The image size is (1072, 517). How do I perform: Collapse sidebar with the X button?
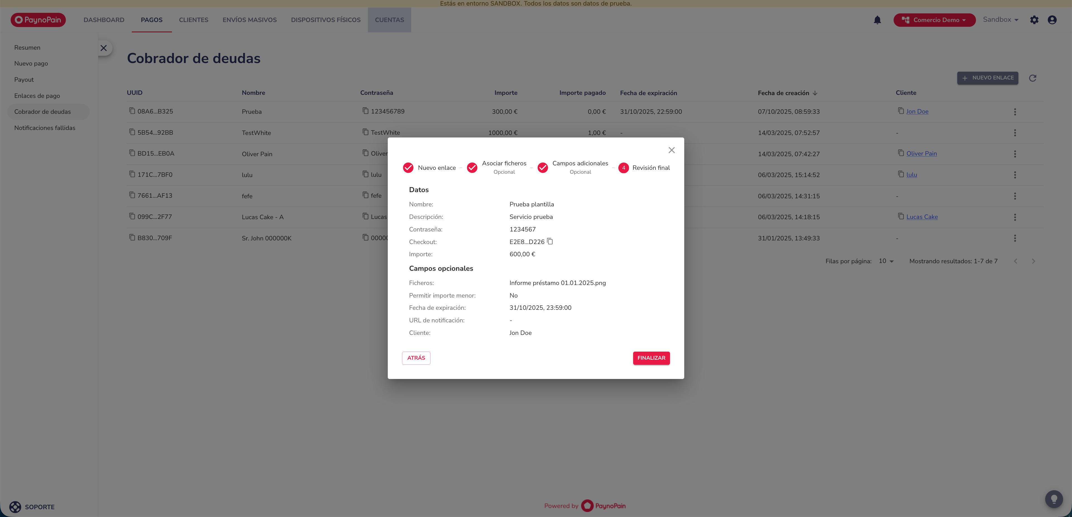click(104, 48)
